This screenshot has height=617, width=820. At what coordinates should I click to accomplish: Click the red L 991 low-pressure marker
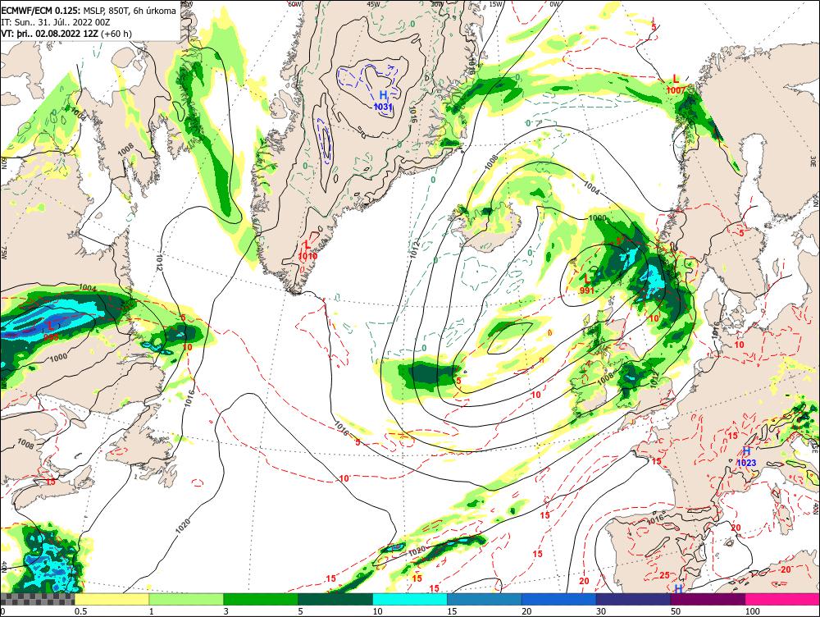point(587,284)
